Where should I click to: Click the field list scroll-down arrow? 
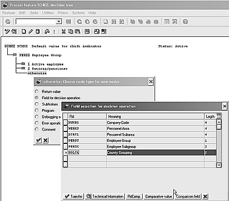click(x=219, y=165)
